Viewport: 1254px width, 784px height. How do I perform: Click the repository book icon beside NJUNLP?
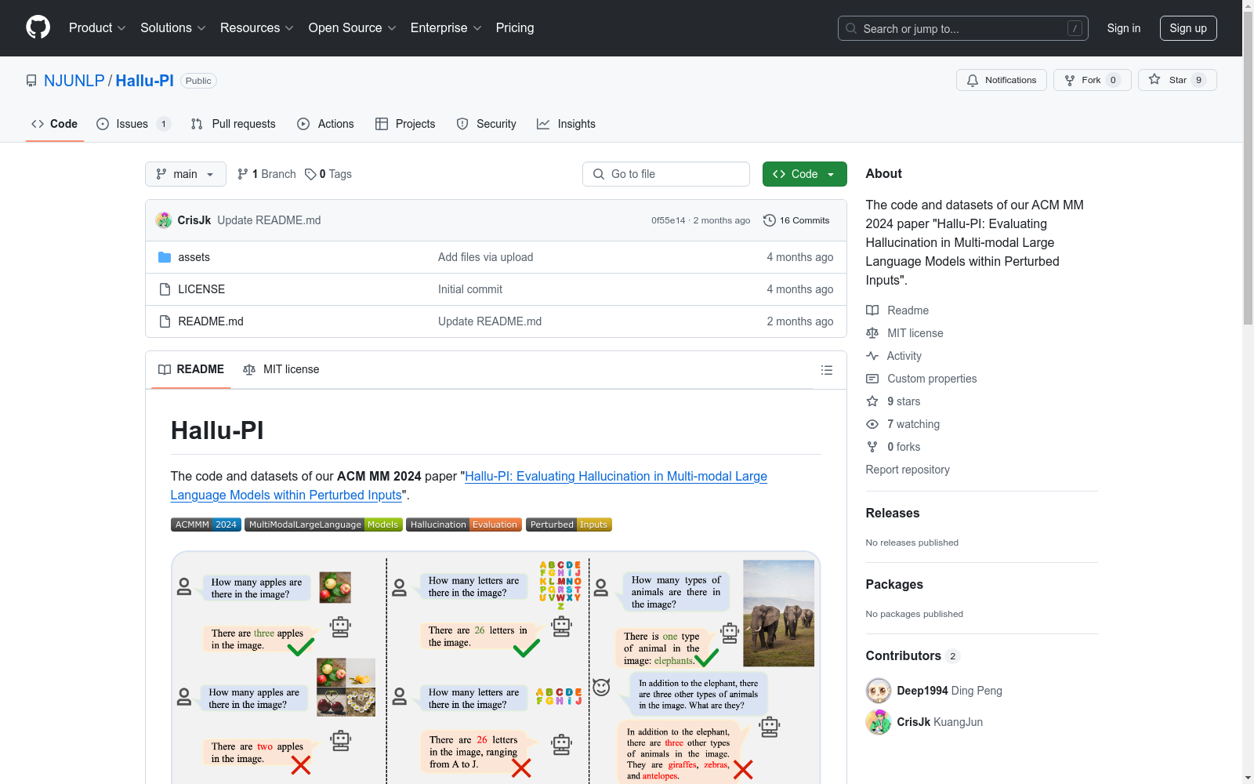tap(31, 81)
